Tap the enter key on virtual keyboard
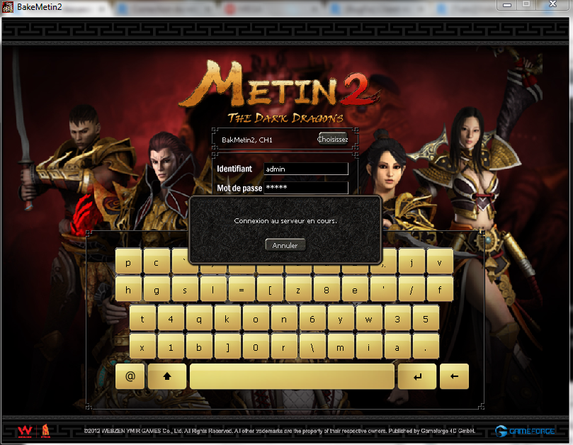 click(x=417, y=376)
